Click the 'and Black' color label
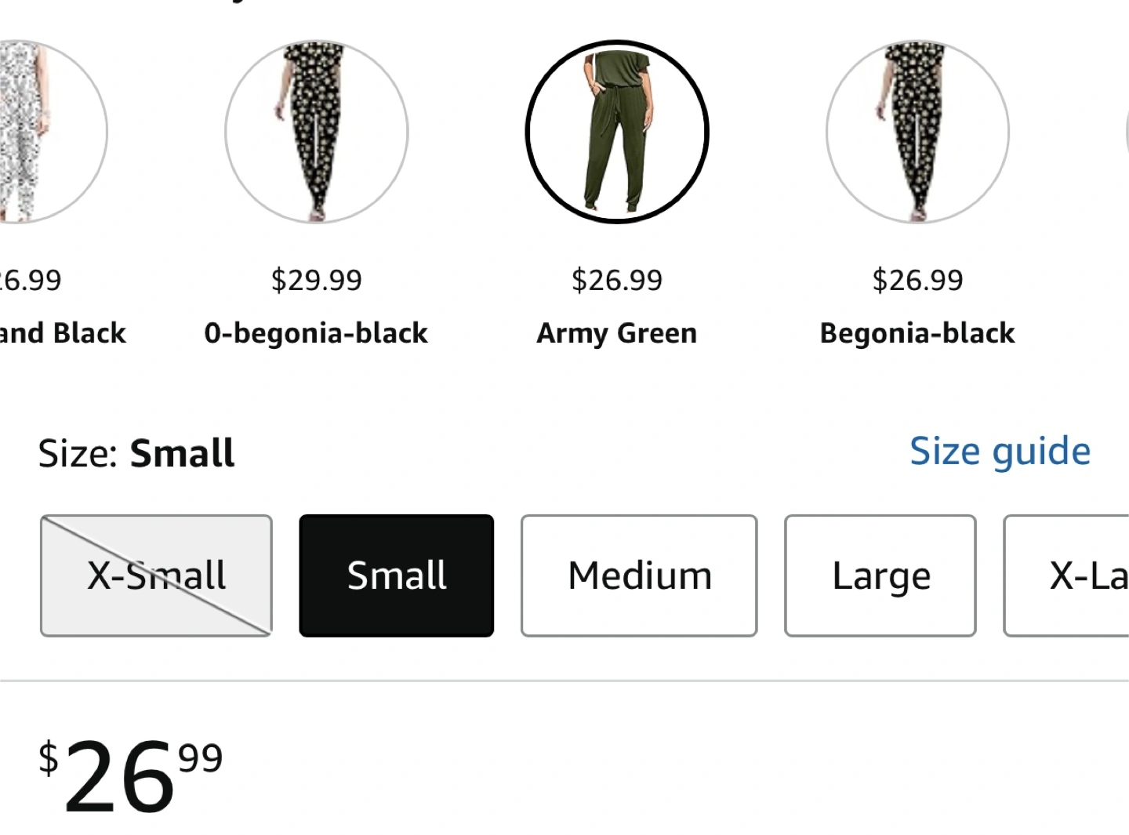1129x835 pixels. tap(63, 333)
